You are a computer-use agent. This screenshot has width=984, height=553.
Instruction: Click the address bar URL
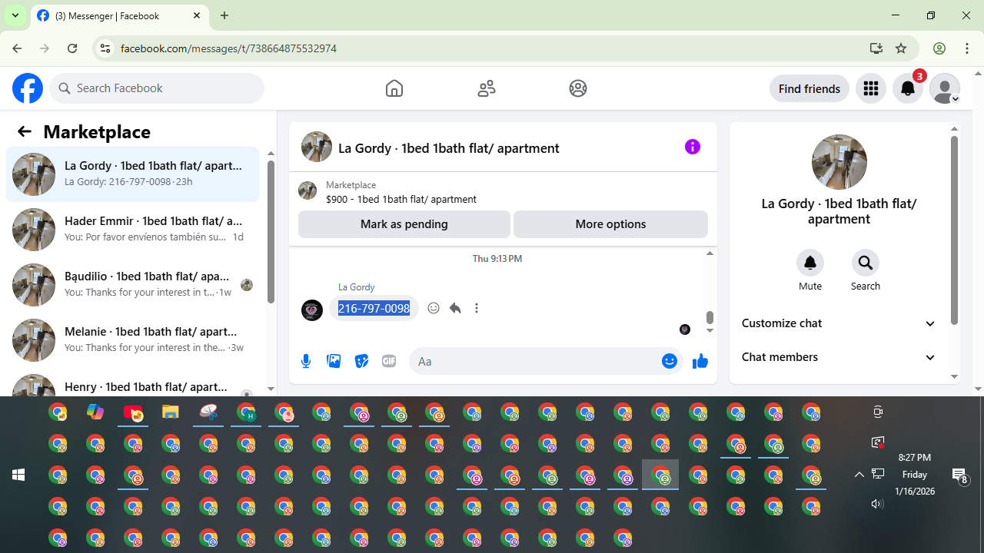coord(228,48)
